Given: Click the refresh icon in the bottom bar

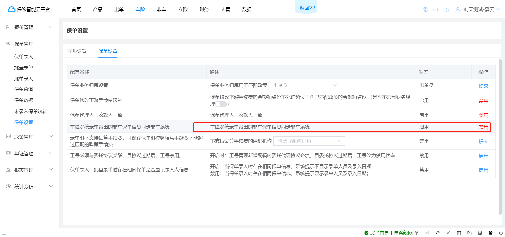Looking at the screenshot, I should point(438,233).
